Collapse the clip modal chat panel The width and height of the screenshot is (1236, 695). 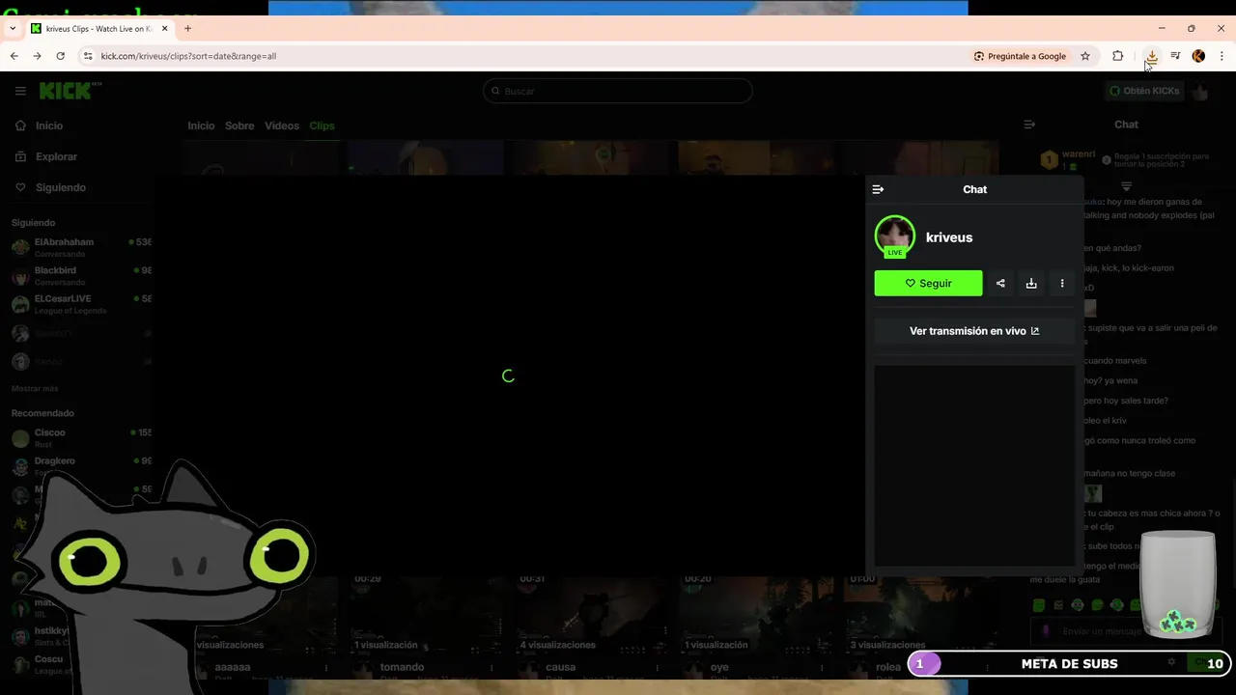click(x=878, y=189)
